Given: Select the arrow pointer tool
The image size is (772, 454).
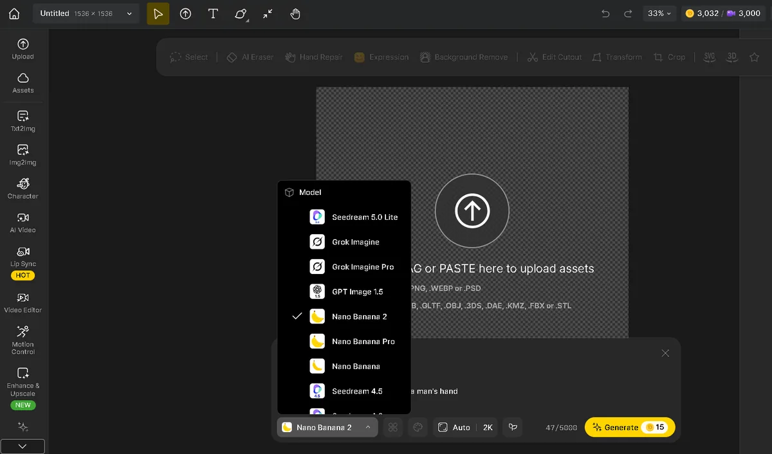Looking at the screenshot, I should (x=158, y=14).
